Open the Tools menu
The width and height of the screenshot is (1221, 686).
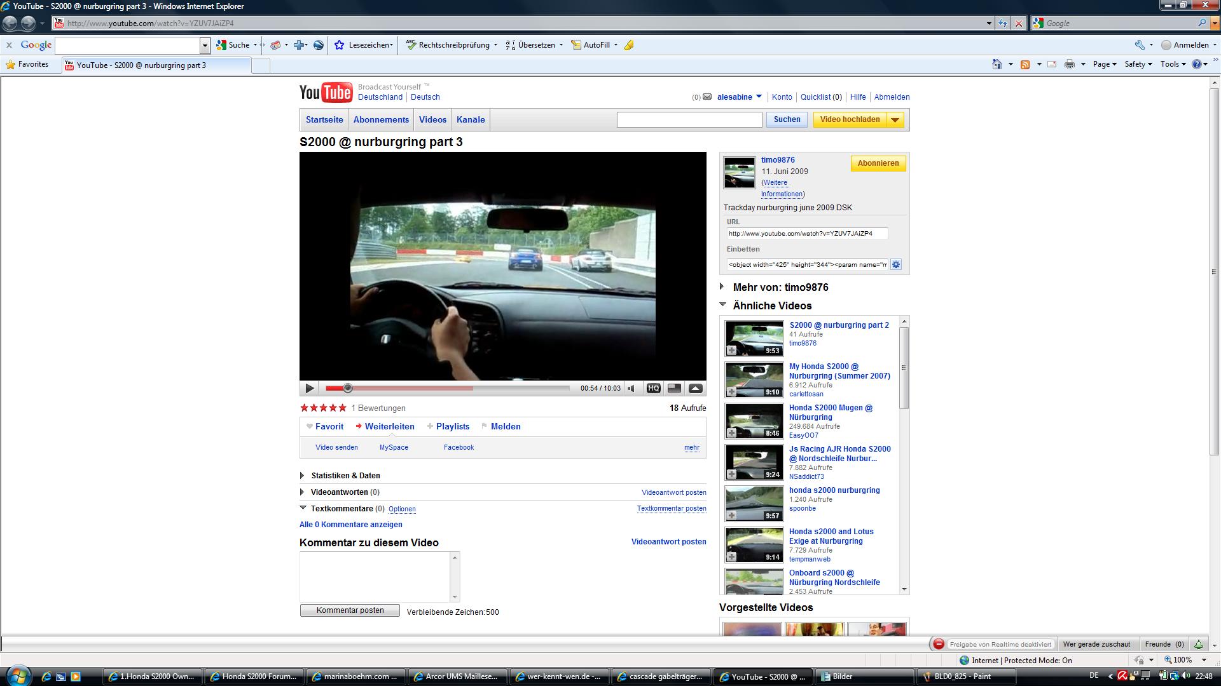coord(1173,64)
